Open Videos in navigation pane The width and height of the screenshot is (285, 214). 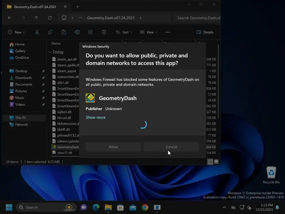20,104
